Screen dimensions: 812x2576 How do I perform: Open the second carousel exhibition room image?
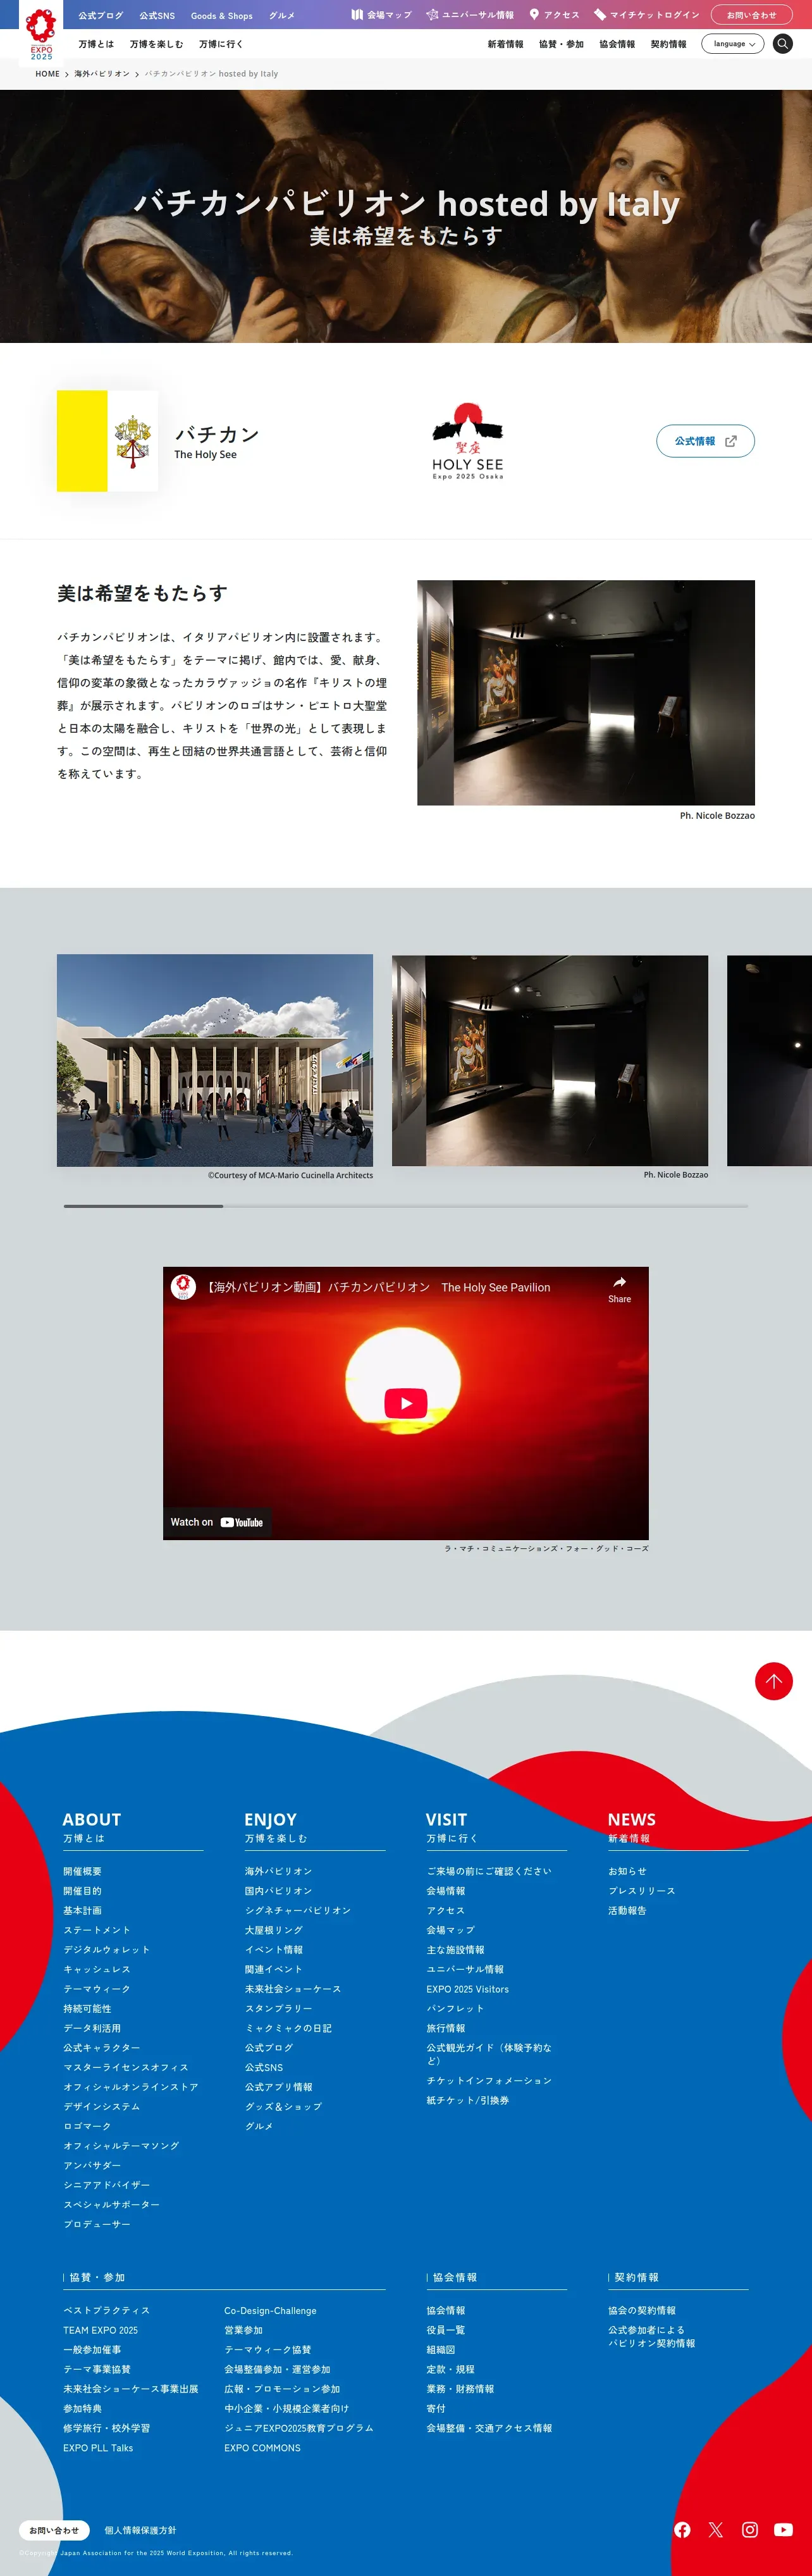click(x=550, y=1060)
